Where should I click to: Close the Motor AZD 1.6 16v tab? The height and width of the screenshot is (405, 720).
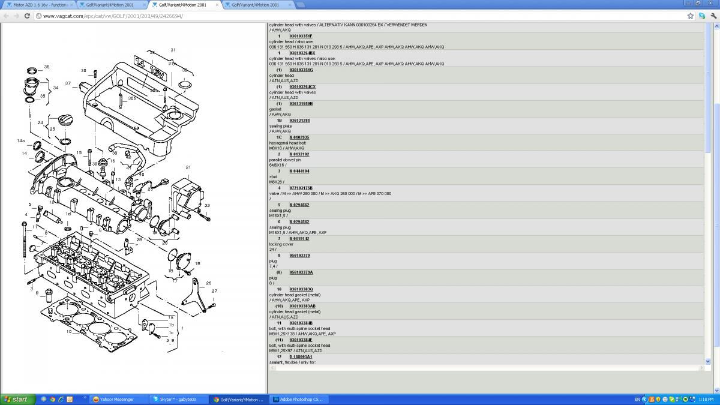[71, 5]
